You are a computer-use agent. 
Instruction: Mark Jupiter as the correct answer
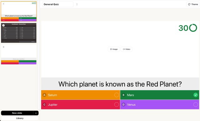tap(116, 105)
